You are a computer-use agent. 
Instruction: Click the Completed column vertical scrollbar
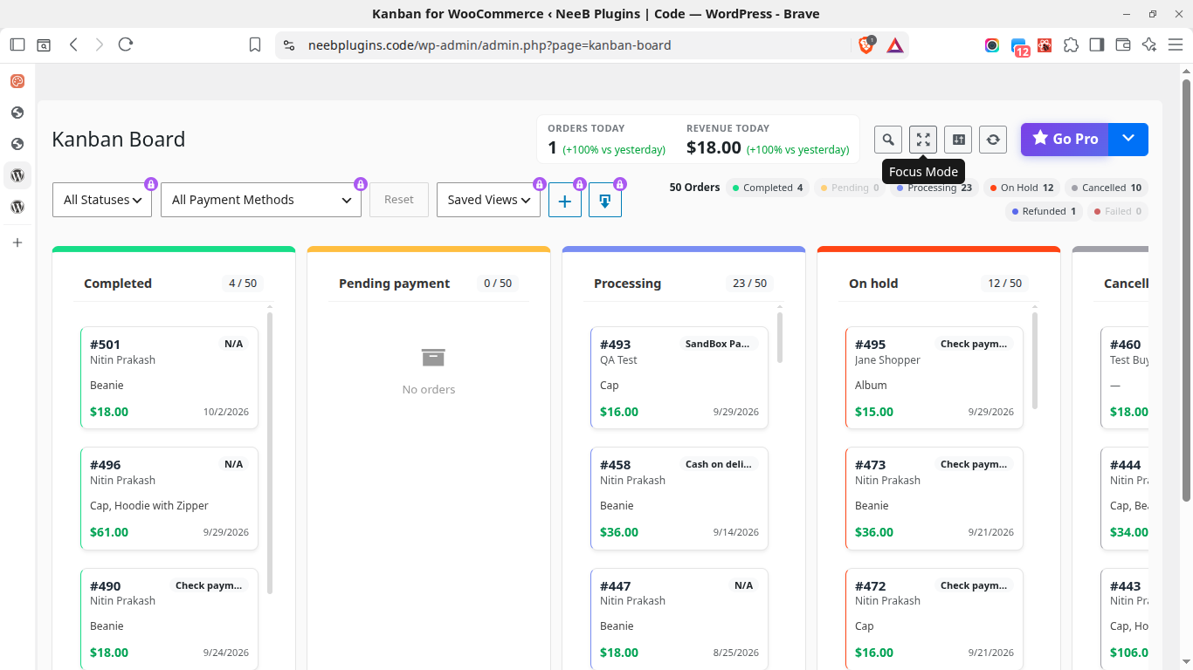coord(270,454)
